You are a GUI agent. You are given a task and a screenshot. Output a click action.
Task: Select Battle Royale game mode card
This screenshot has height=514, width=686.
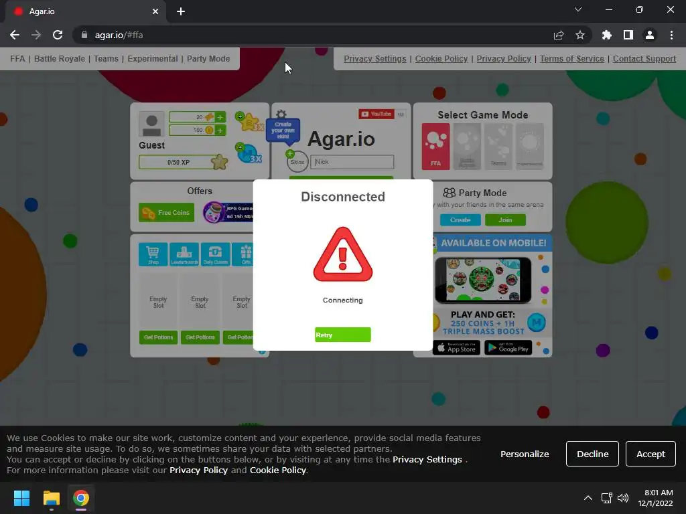[x=467, y=147]
